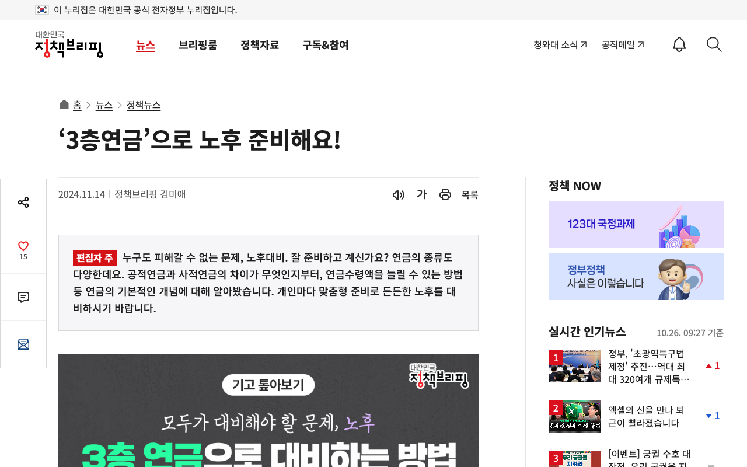
Task: Click the 정책브리핑 site logo
Action: point(69,44)
